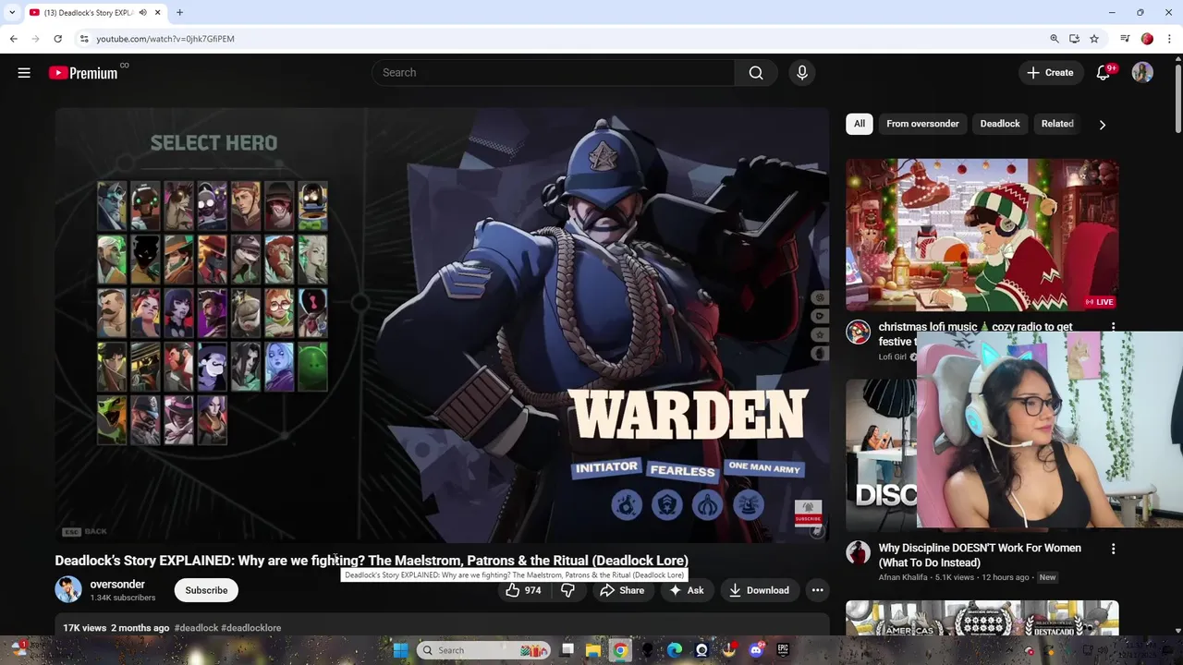Open the christmas lofi live thumbnail
This screenshot has height=665, width=1183.
click(x=982, y=235)
